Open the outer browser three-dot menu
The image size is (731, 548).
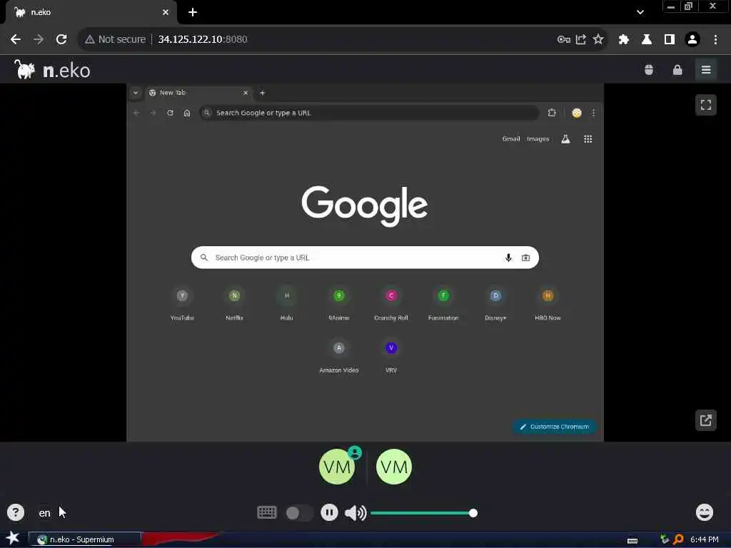pyautogui.click(x=715, y=39)
